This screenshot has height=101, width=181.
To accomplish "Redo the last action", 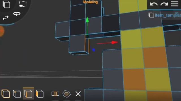I will click(x=164, y=4).
